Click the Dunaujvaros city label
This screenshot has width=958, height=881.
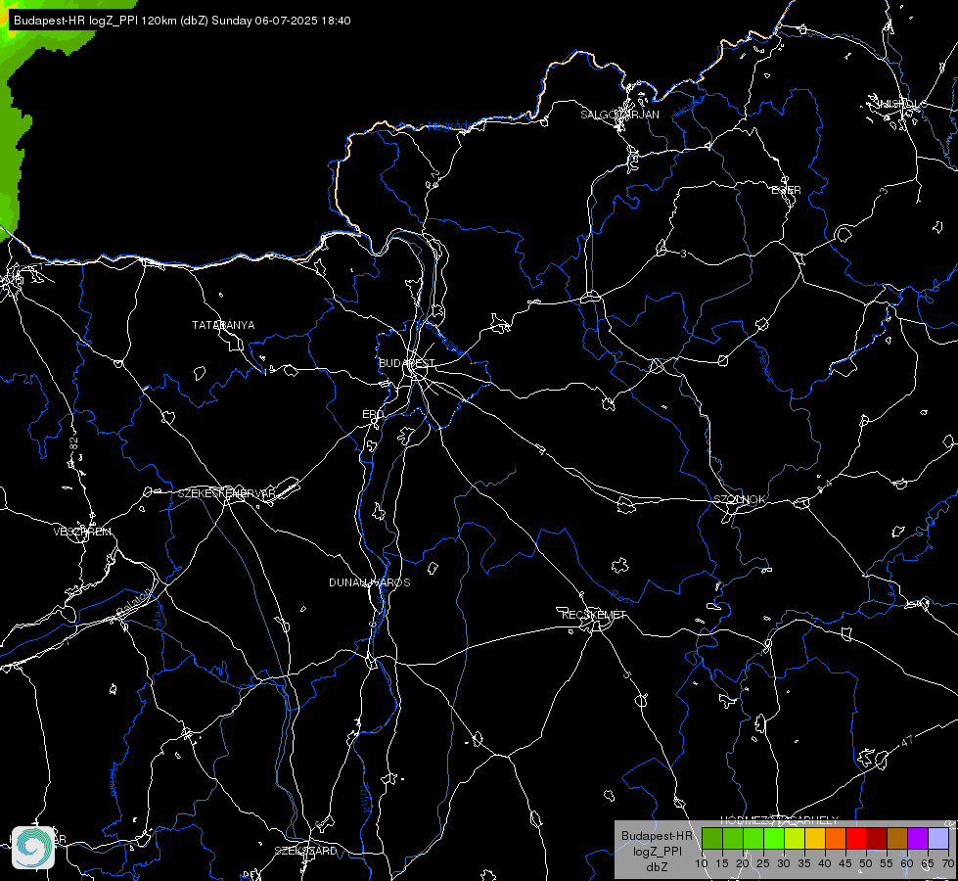pyautogui.click(x=370, y=582)
